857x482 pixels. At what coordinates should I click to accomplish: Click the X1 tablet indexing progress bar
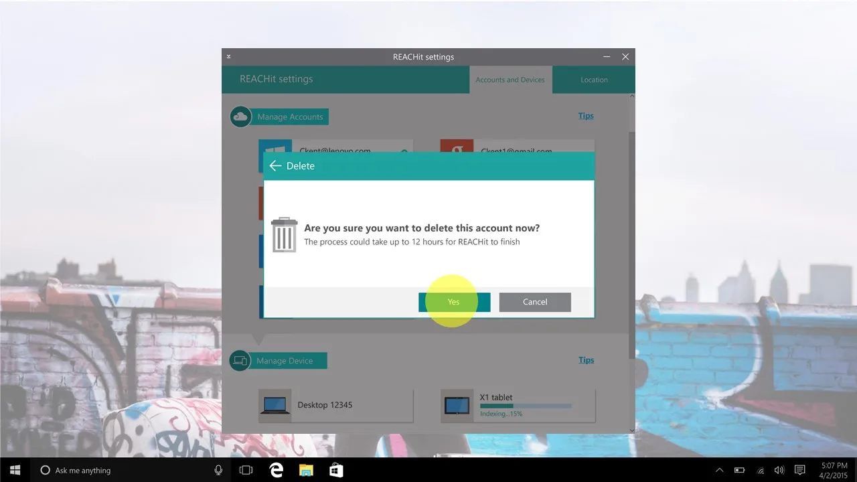(526, 406)
